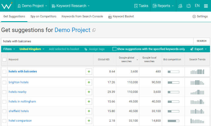
Task: Open the United Kingdom country dropdown
Action: [32, 49]
